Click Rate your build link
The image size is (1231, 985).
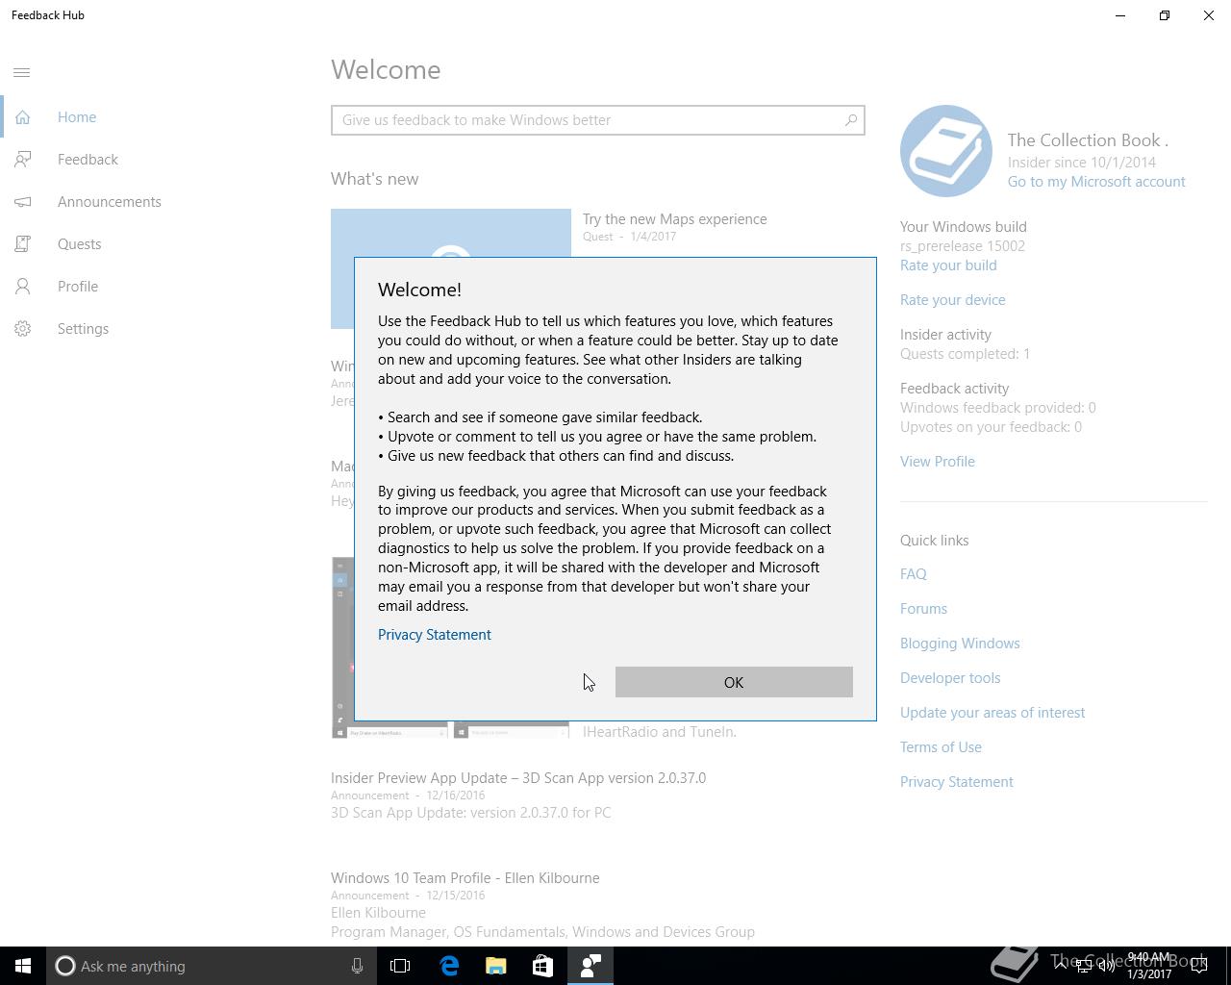948,265
